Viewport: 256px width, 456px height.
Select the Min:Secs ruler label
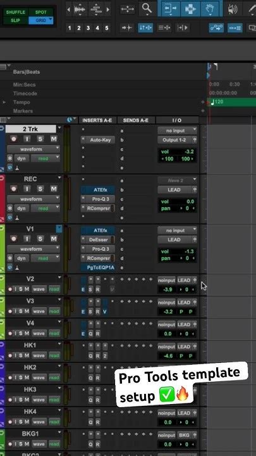[x=25, y=85]
